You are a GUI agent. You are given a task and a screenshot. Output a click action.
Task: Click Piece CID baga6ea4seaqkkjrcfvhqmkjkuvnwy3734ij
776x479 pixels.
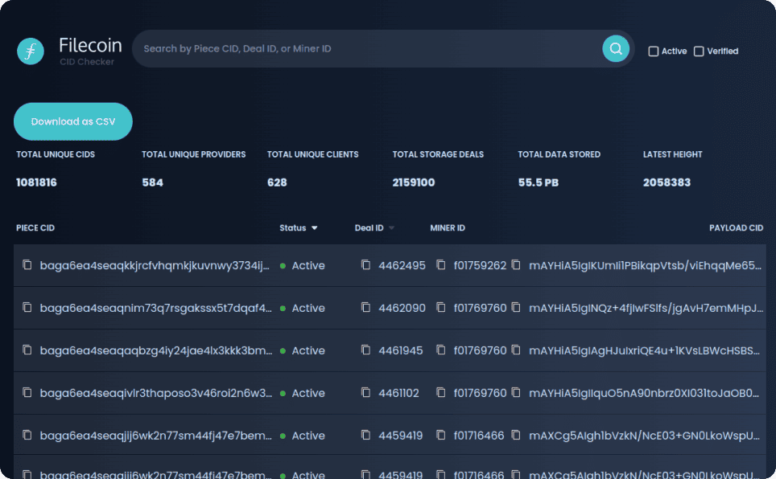(155, 265)
